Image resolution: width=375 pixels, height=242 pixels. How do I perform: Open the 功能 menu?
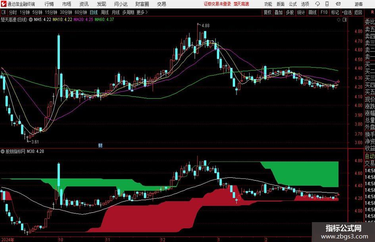click(268, 4)
